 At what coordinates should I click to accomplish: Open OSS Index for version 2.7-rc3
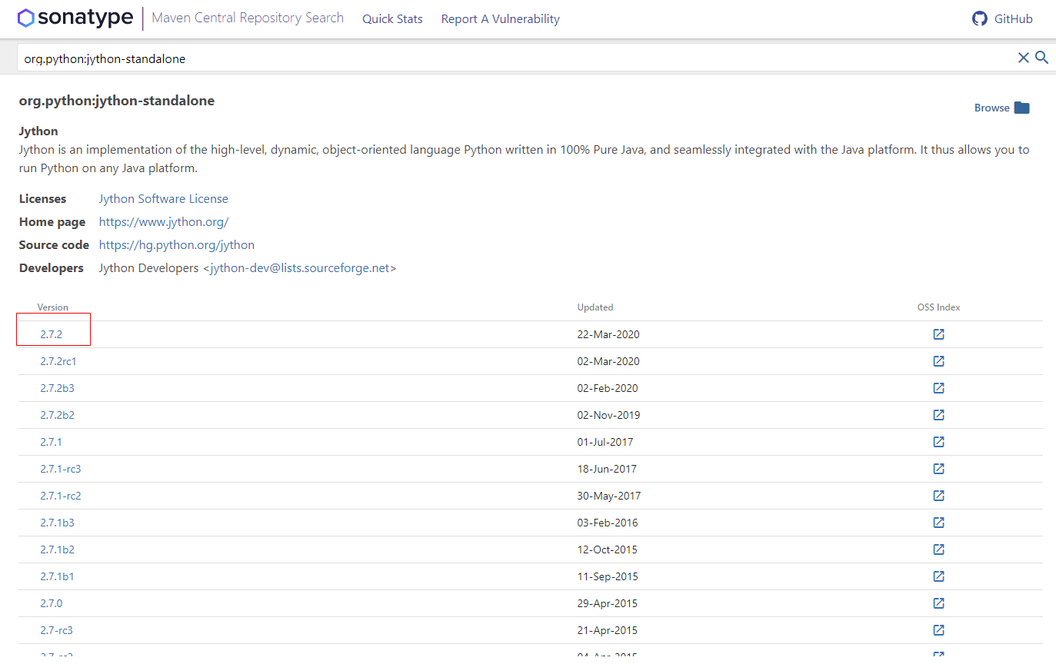point(938,630)
